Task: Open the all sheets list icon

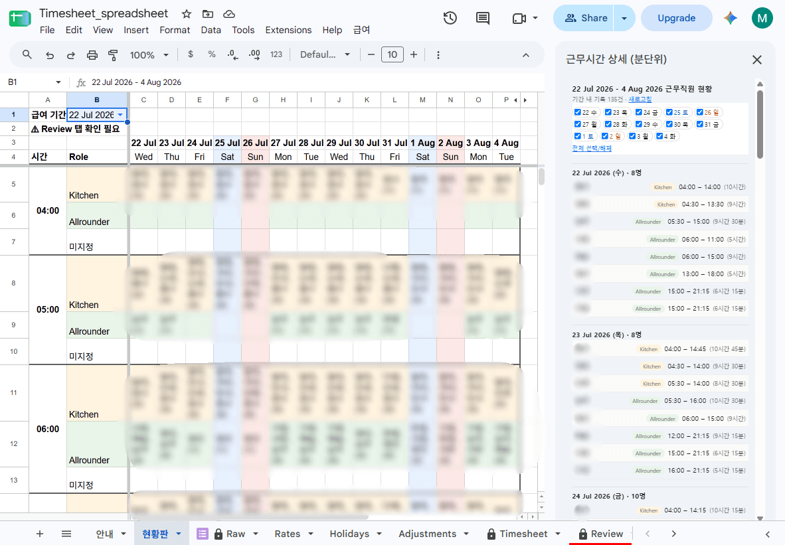Action: (x=66, y=534)
